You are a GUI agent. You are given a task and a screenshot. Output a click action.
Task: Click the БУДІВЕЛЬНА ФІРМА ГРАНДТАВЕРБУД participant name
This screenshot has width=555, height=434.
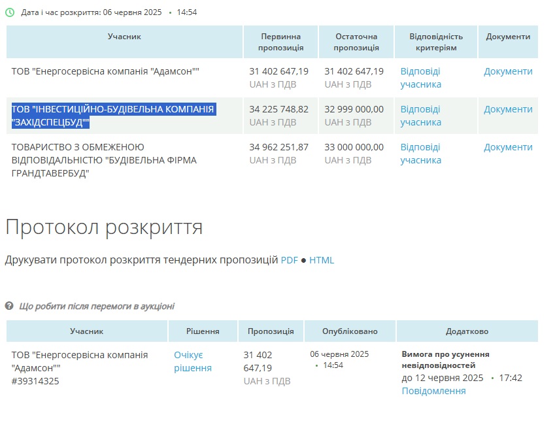(104, 160)
